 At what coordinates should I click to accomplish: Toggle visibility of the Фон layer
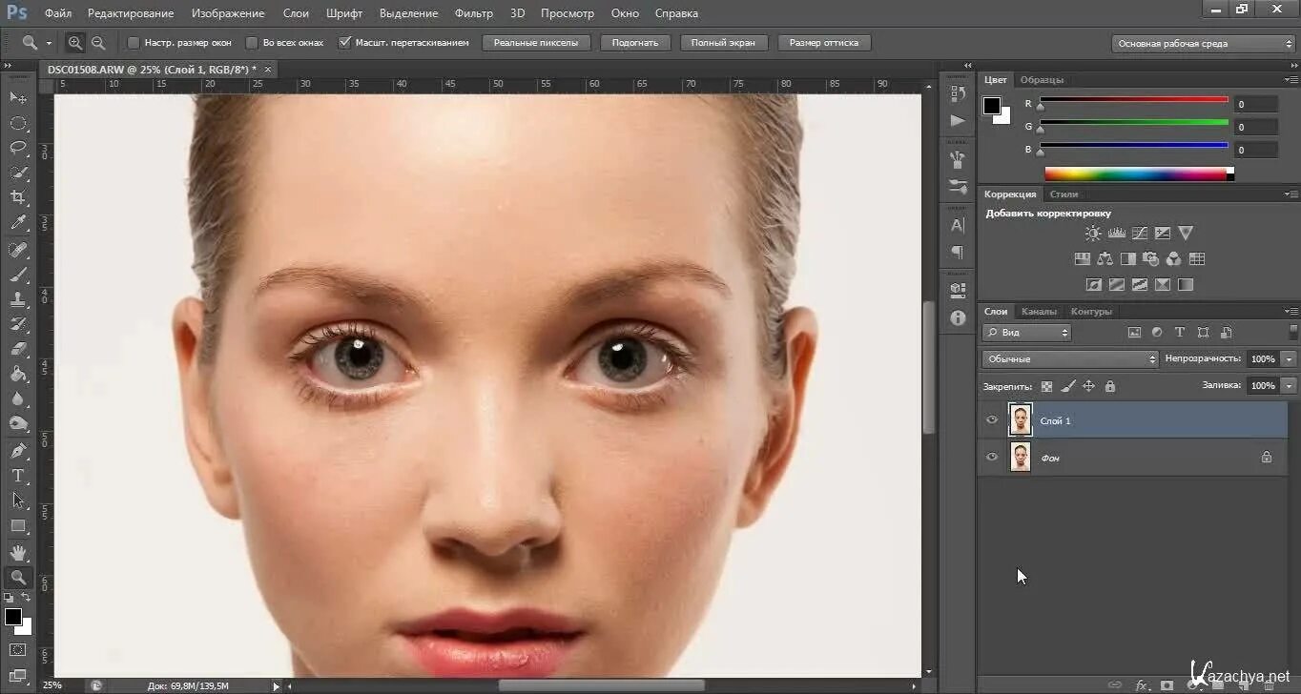[992, 458]
